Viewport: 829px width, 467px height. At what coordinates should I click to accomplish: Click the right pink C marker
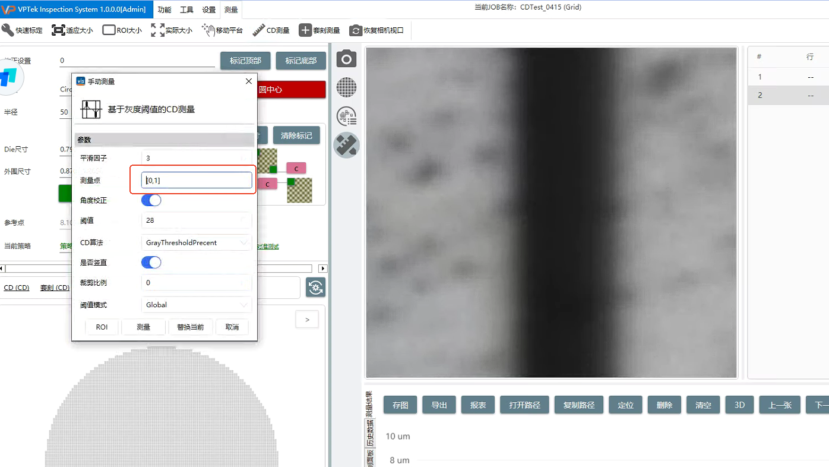[x=296, y=169]
